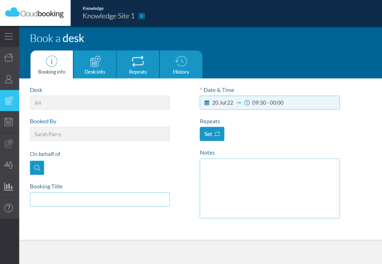Switch to the History tab
Image resolution: width=382 pixels, height=264 pixels.
[x=181, y=64]
